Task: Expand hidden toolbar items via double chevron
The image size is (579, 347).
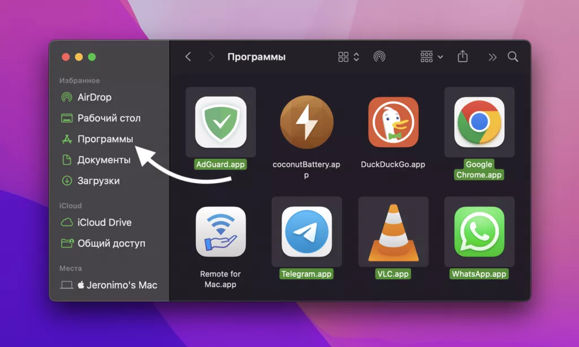Action: coord(492,57)
